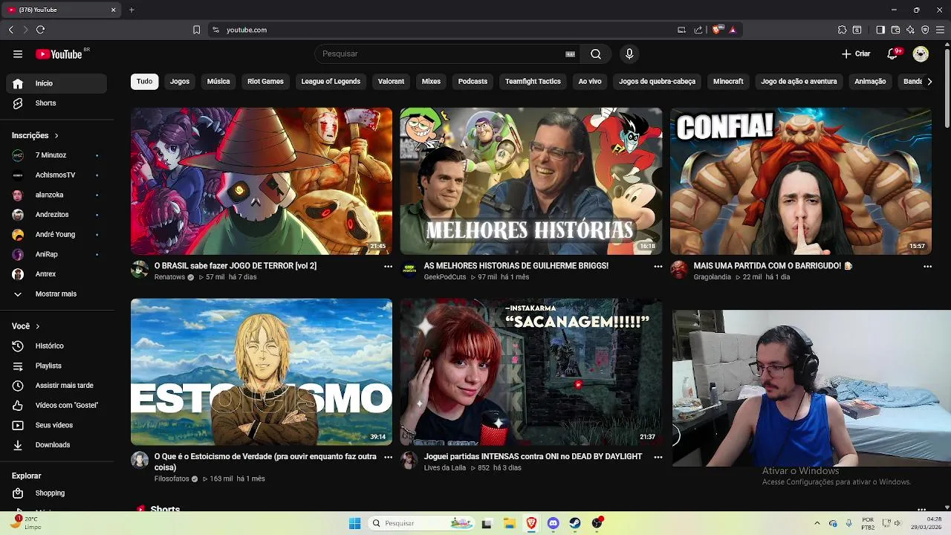
Task: Open Histórico in sidebar
Action: pos(56,346)
